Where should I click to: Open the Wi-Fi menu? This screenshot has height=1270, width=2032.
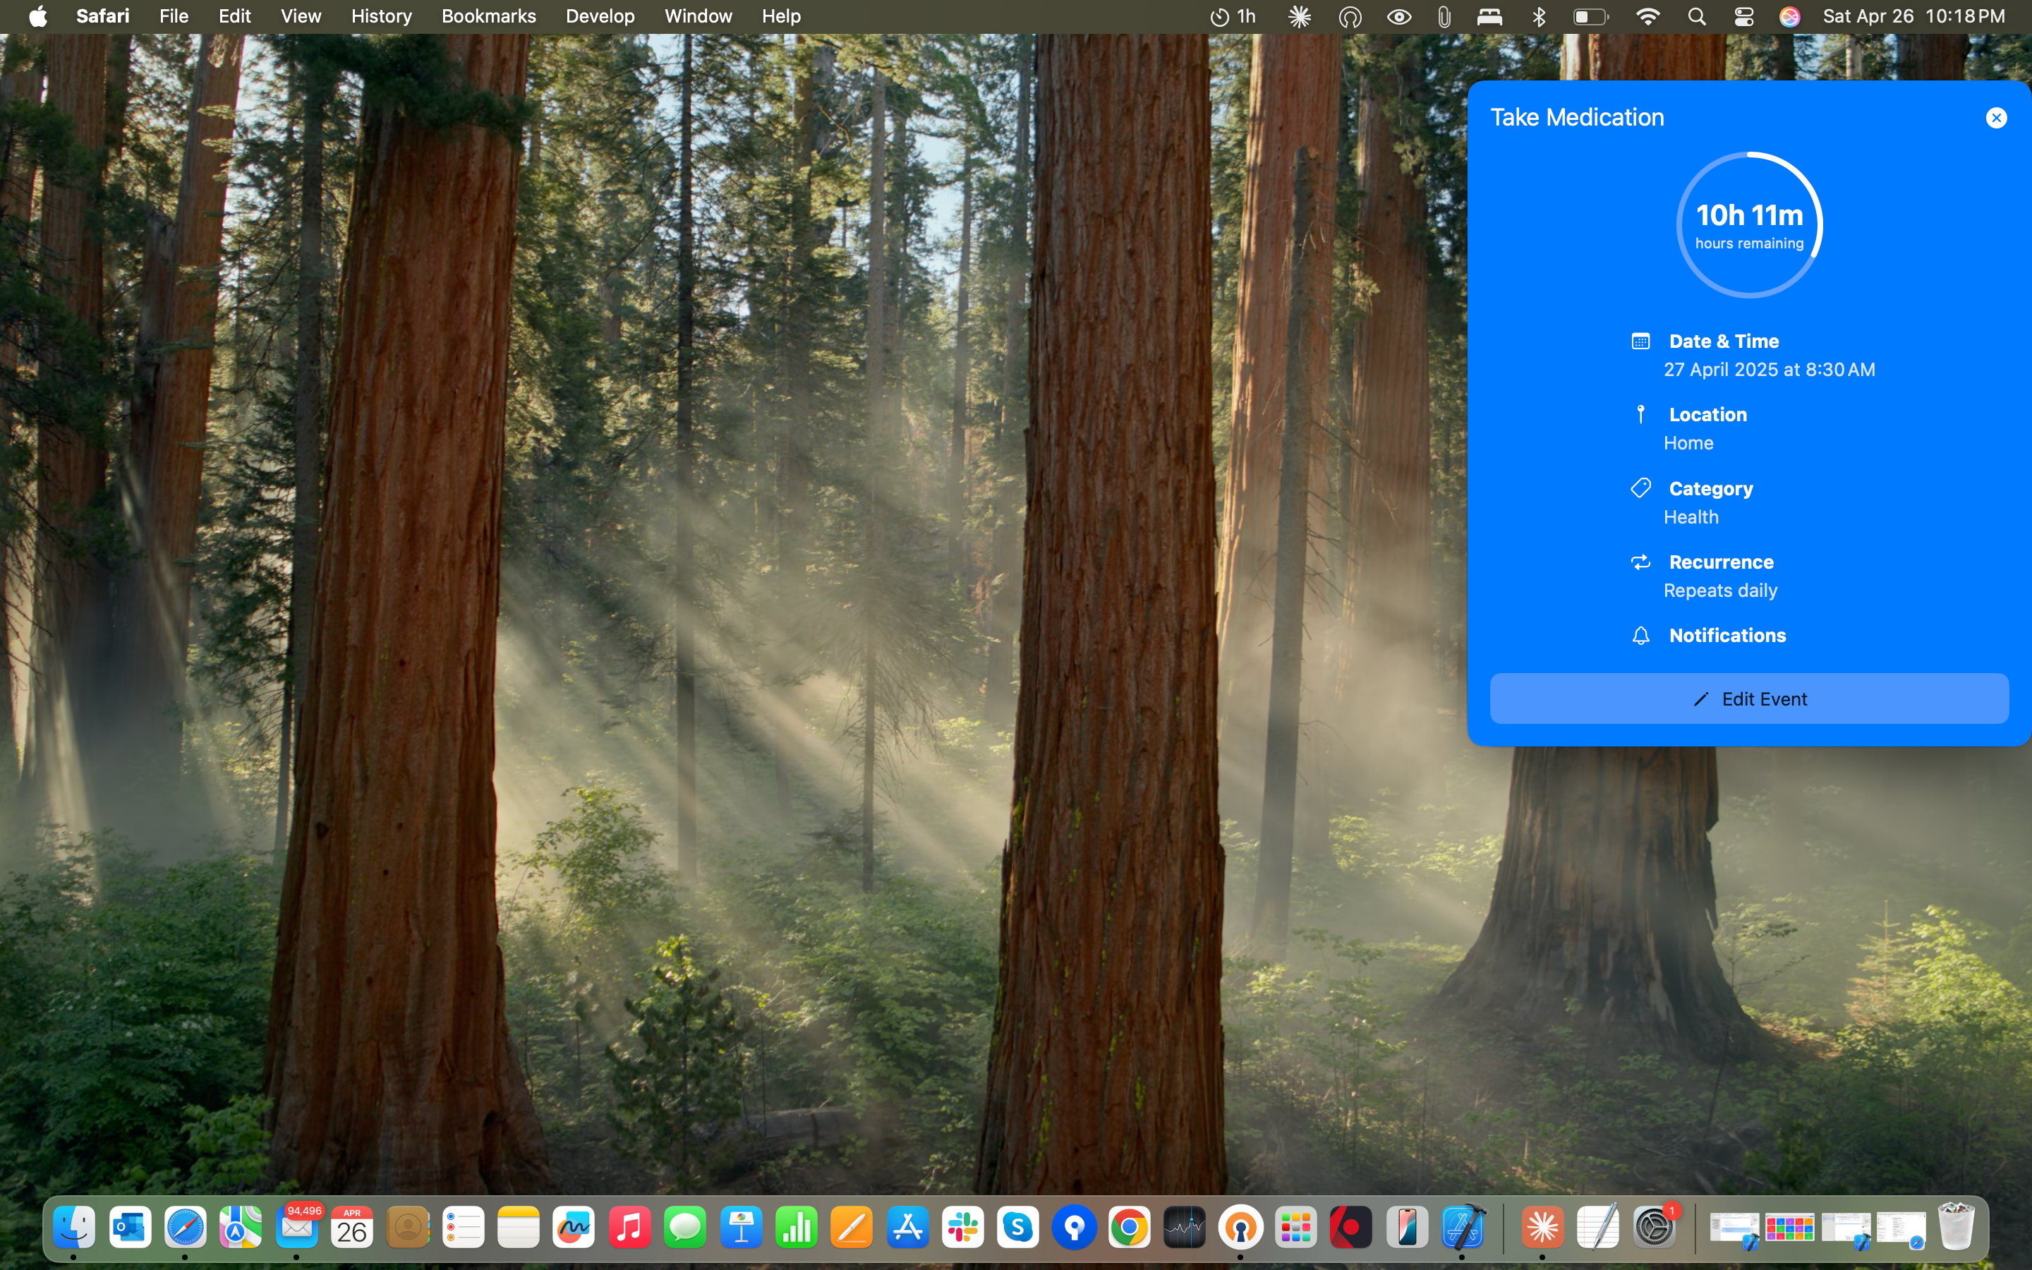click(x=1647, y=17)
